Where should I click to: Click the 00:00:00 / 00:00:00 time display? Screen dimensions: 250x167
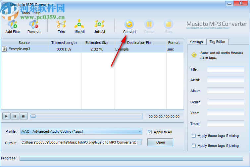click(x=164, y=117)
